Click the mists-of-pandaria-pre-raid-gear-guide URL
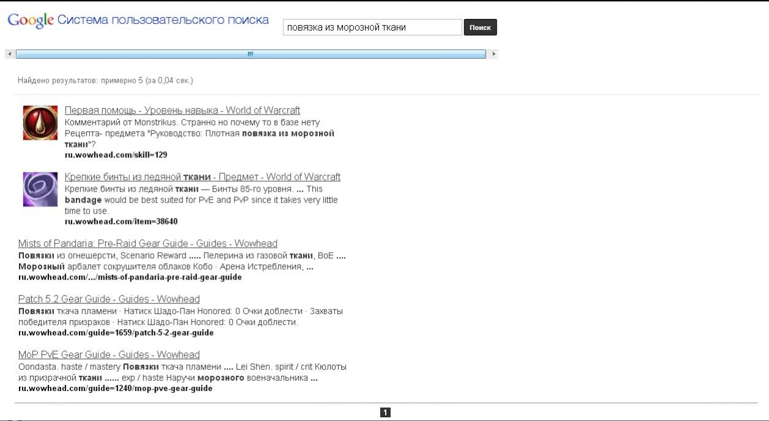This screenshot has width=769, height=421. click(130, 277)
